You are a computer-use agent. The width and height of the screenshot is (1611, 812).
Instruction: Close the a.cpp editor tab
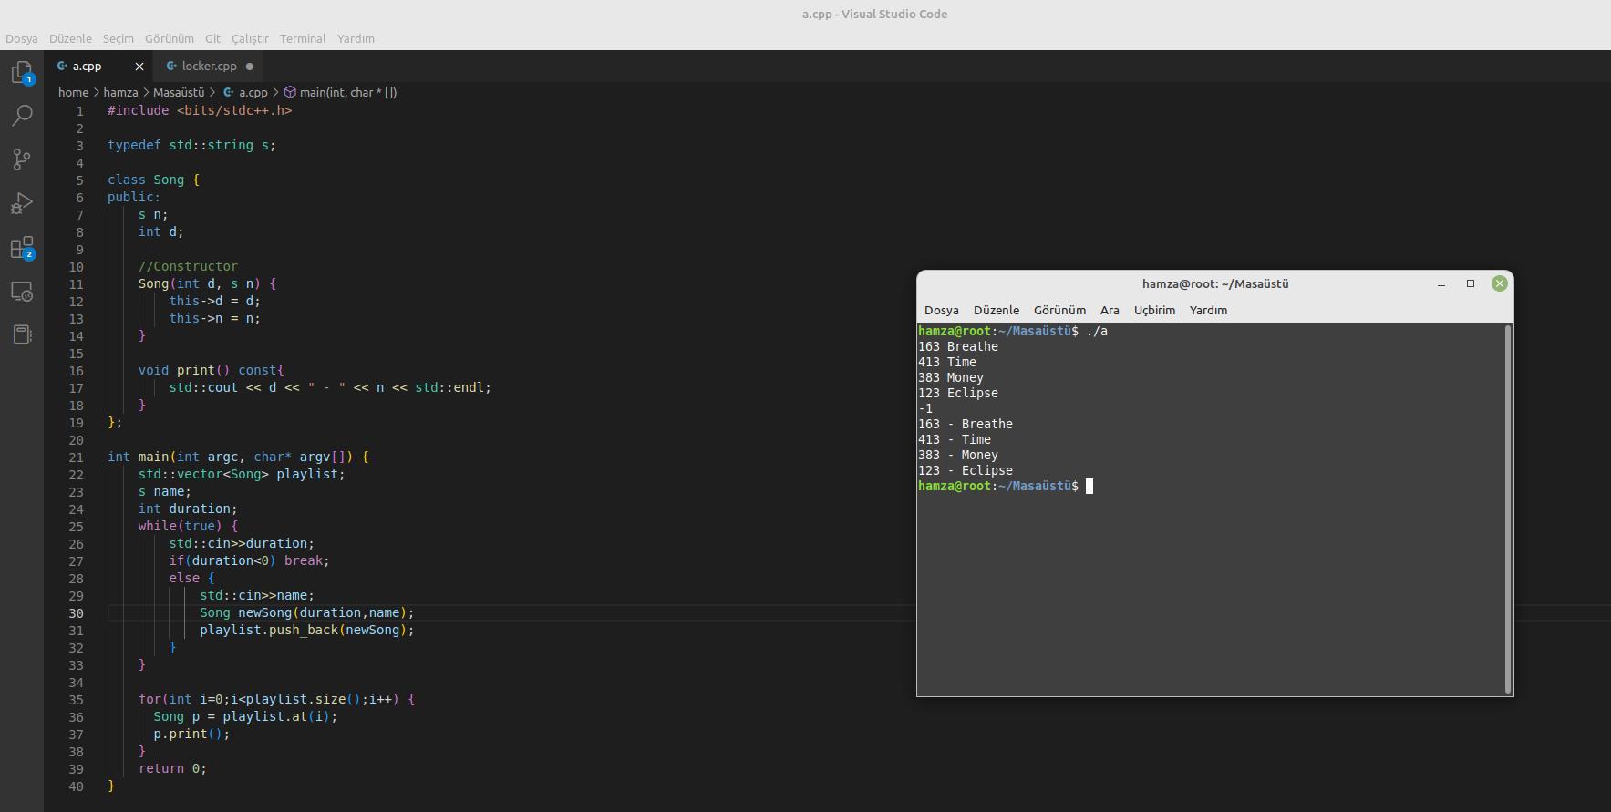tap(139, 67)
